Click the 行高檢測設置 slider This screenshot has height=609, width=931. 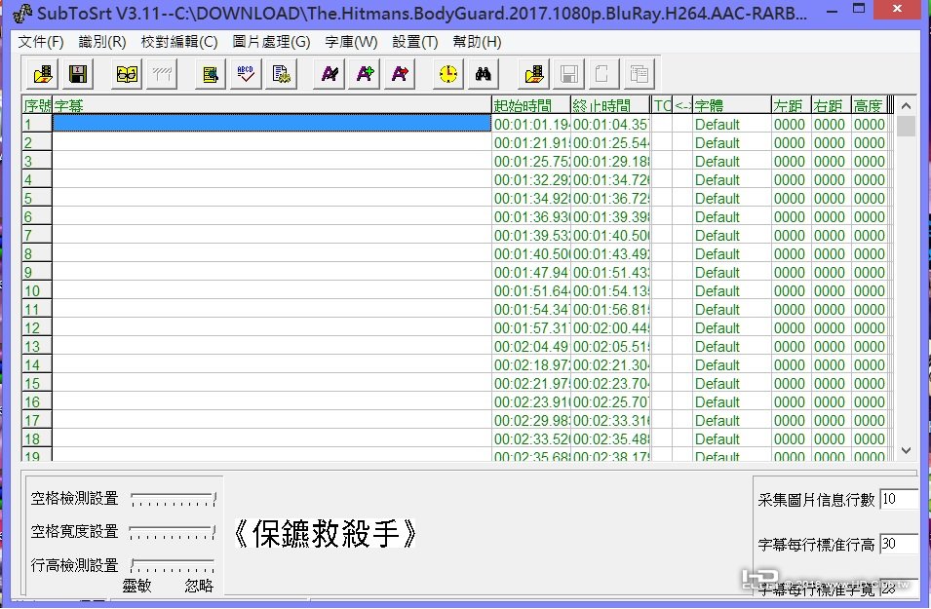(x=173, y=565)
